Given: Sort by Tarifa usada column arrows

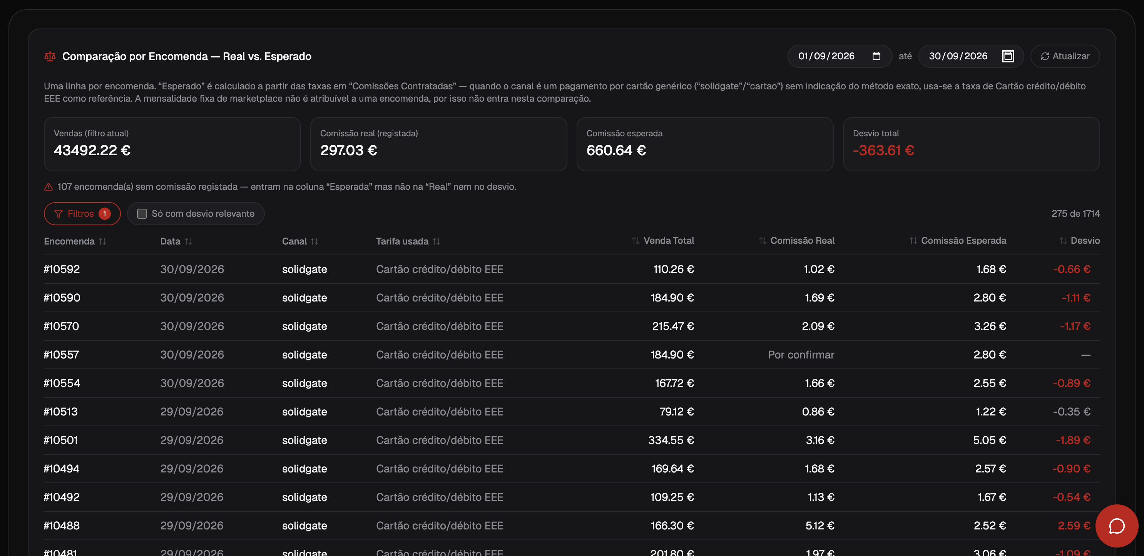Looking at the screenshot, I should (x=437, y=241).
